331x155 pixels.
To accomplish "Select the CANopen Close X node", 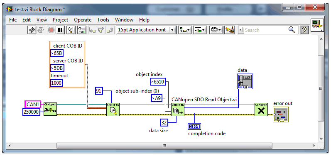I will tap(261, 109).
